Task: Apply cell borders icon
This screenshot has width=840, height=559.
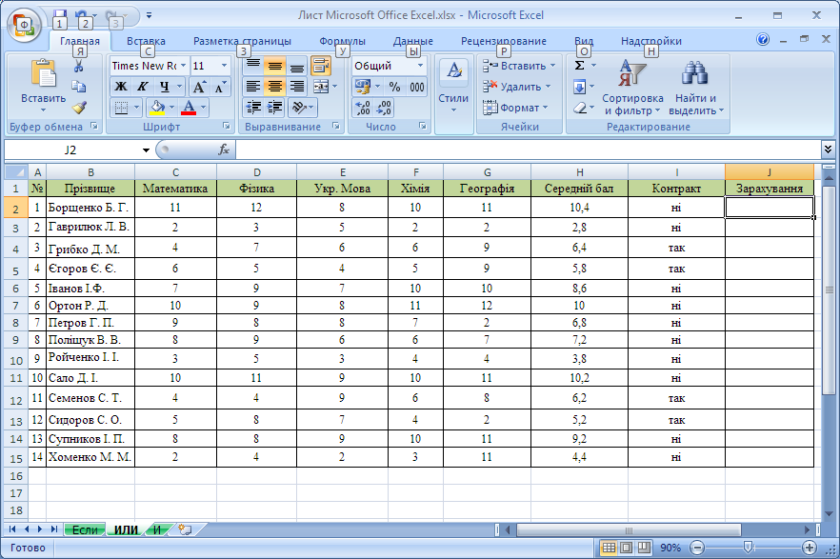Action: point(121,108)
